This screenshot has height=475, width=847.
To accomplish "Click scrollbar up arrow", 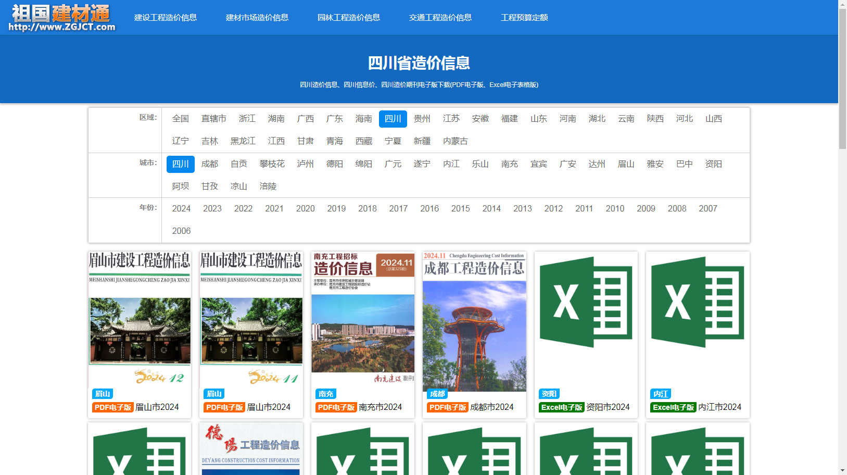I will [x=842, y=4].
